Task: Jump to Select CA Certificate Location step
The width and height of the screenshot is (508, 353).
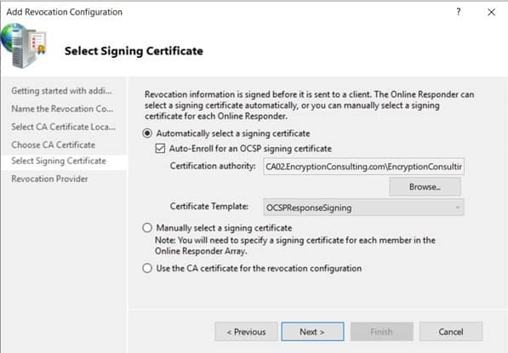Action: pos(63,127)
